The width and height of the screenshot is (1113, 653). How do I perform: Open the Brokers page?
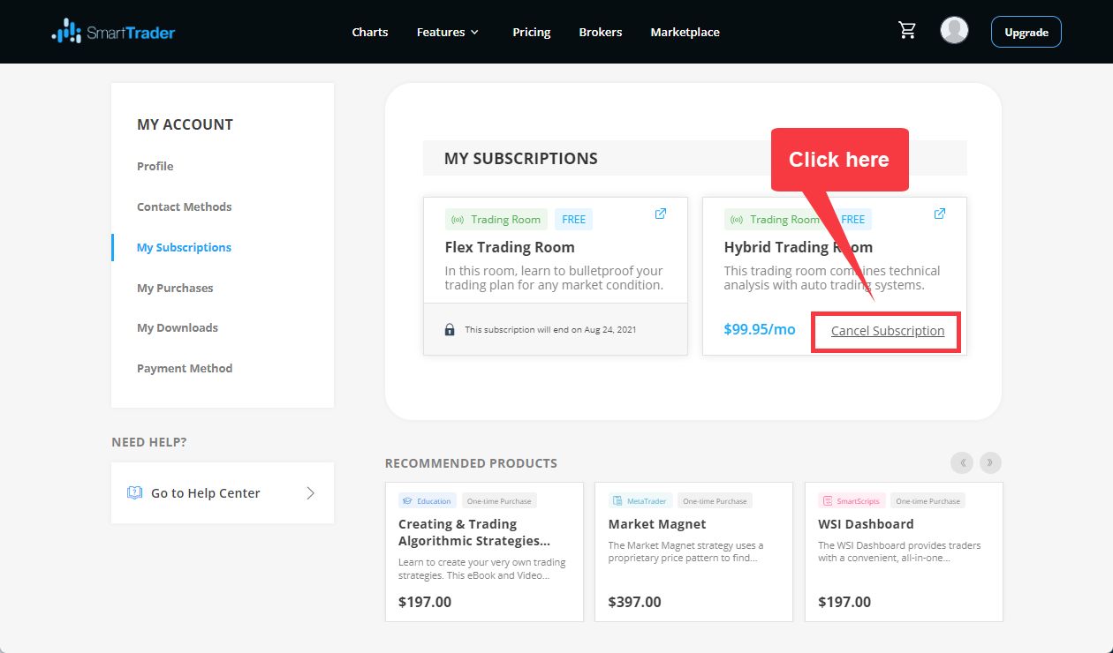(x=601, y=32)
